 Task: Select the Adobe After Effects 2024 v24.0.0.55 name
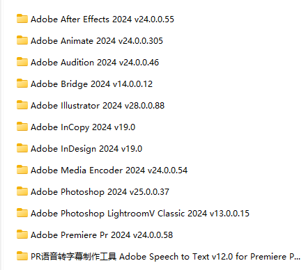[102, 19]
